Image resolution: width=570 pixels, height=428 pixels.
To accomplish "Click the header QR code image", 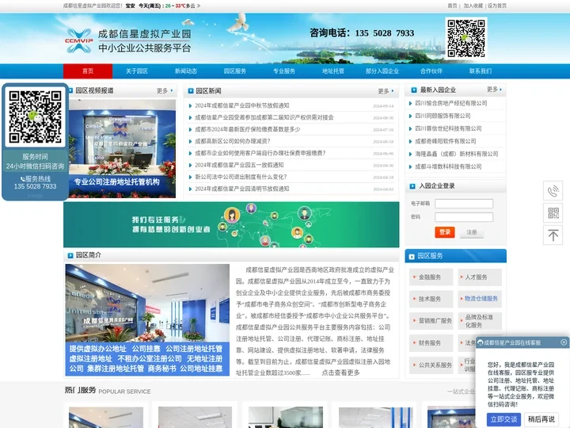I will tap(466, 38).
